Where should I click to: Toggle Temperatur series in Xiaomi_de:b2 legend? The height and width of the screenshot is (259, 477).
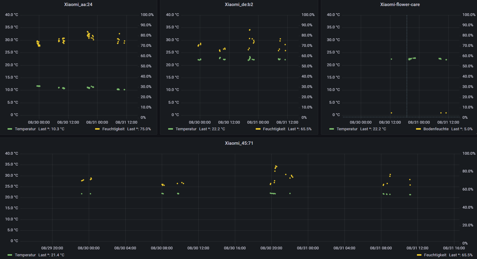pos(186,129)
